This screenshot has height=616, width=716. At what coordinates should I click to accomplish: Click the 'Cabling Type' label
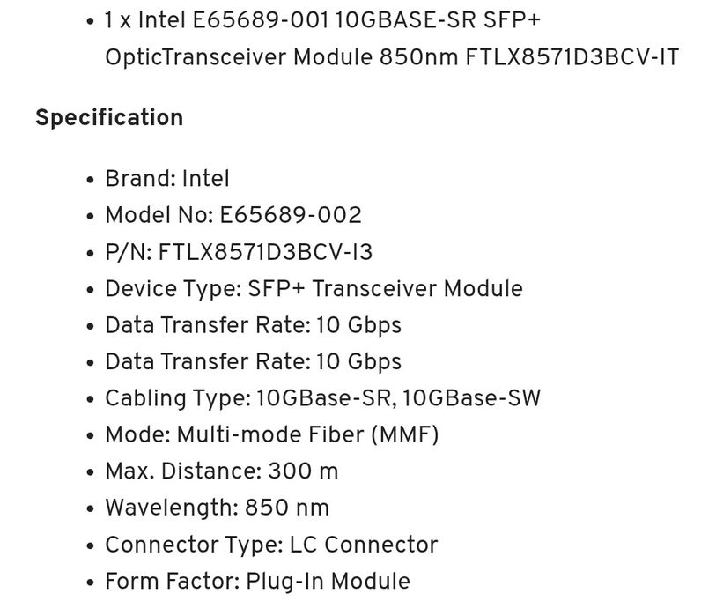click(174, 398)
